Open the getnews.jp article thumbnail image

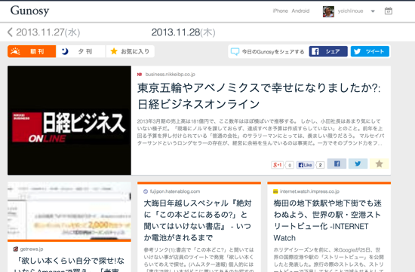[x=69, y=211]
